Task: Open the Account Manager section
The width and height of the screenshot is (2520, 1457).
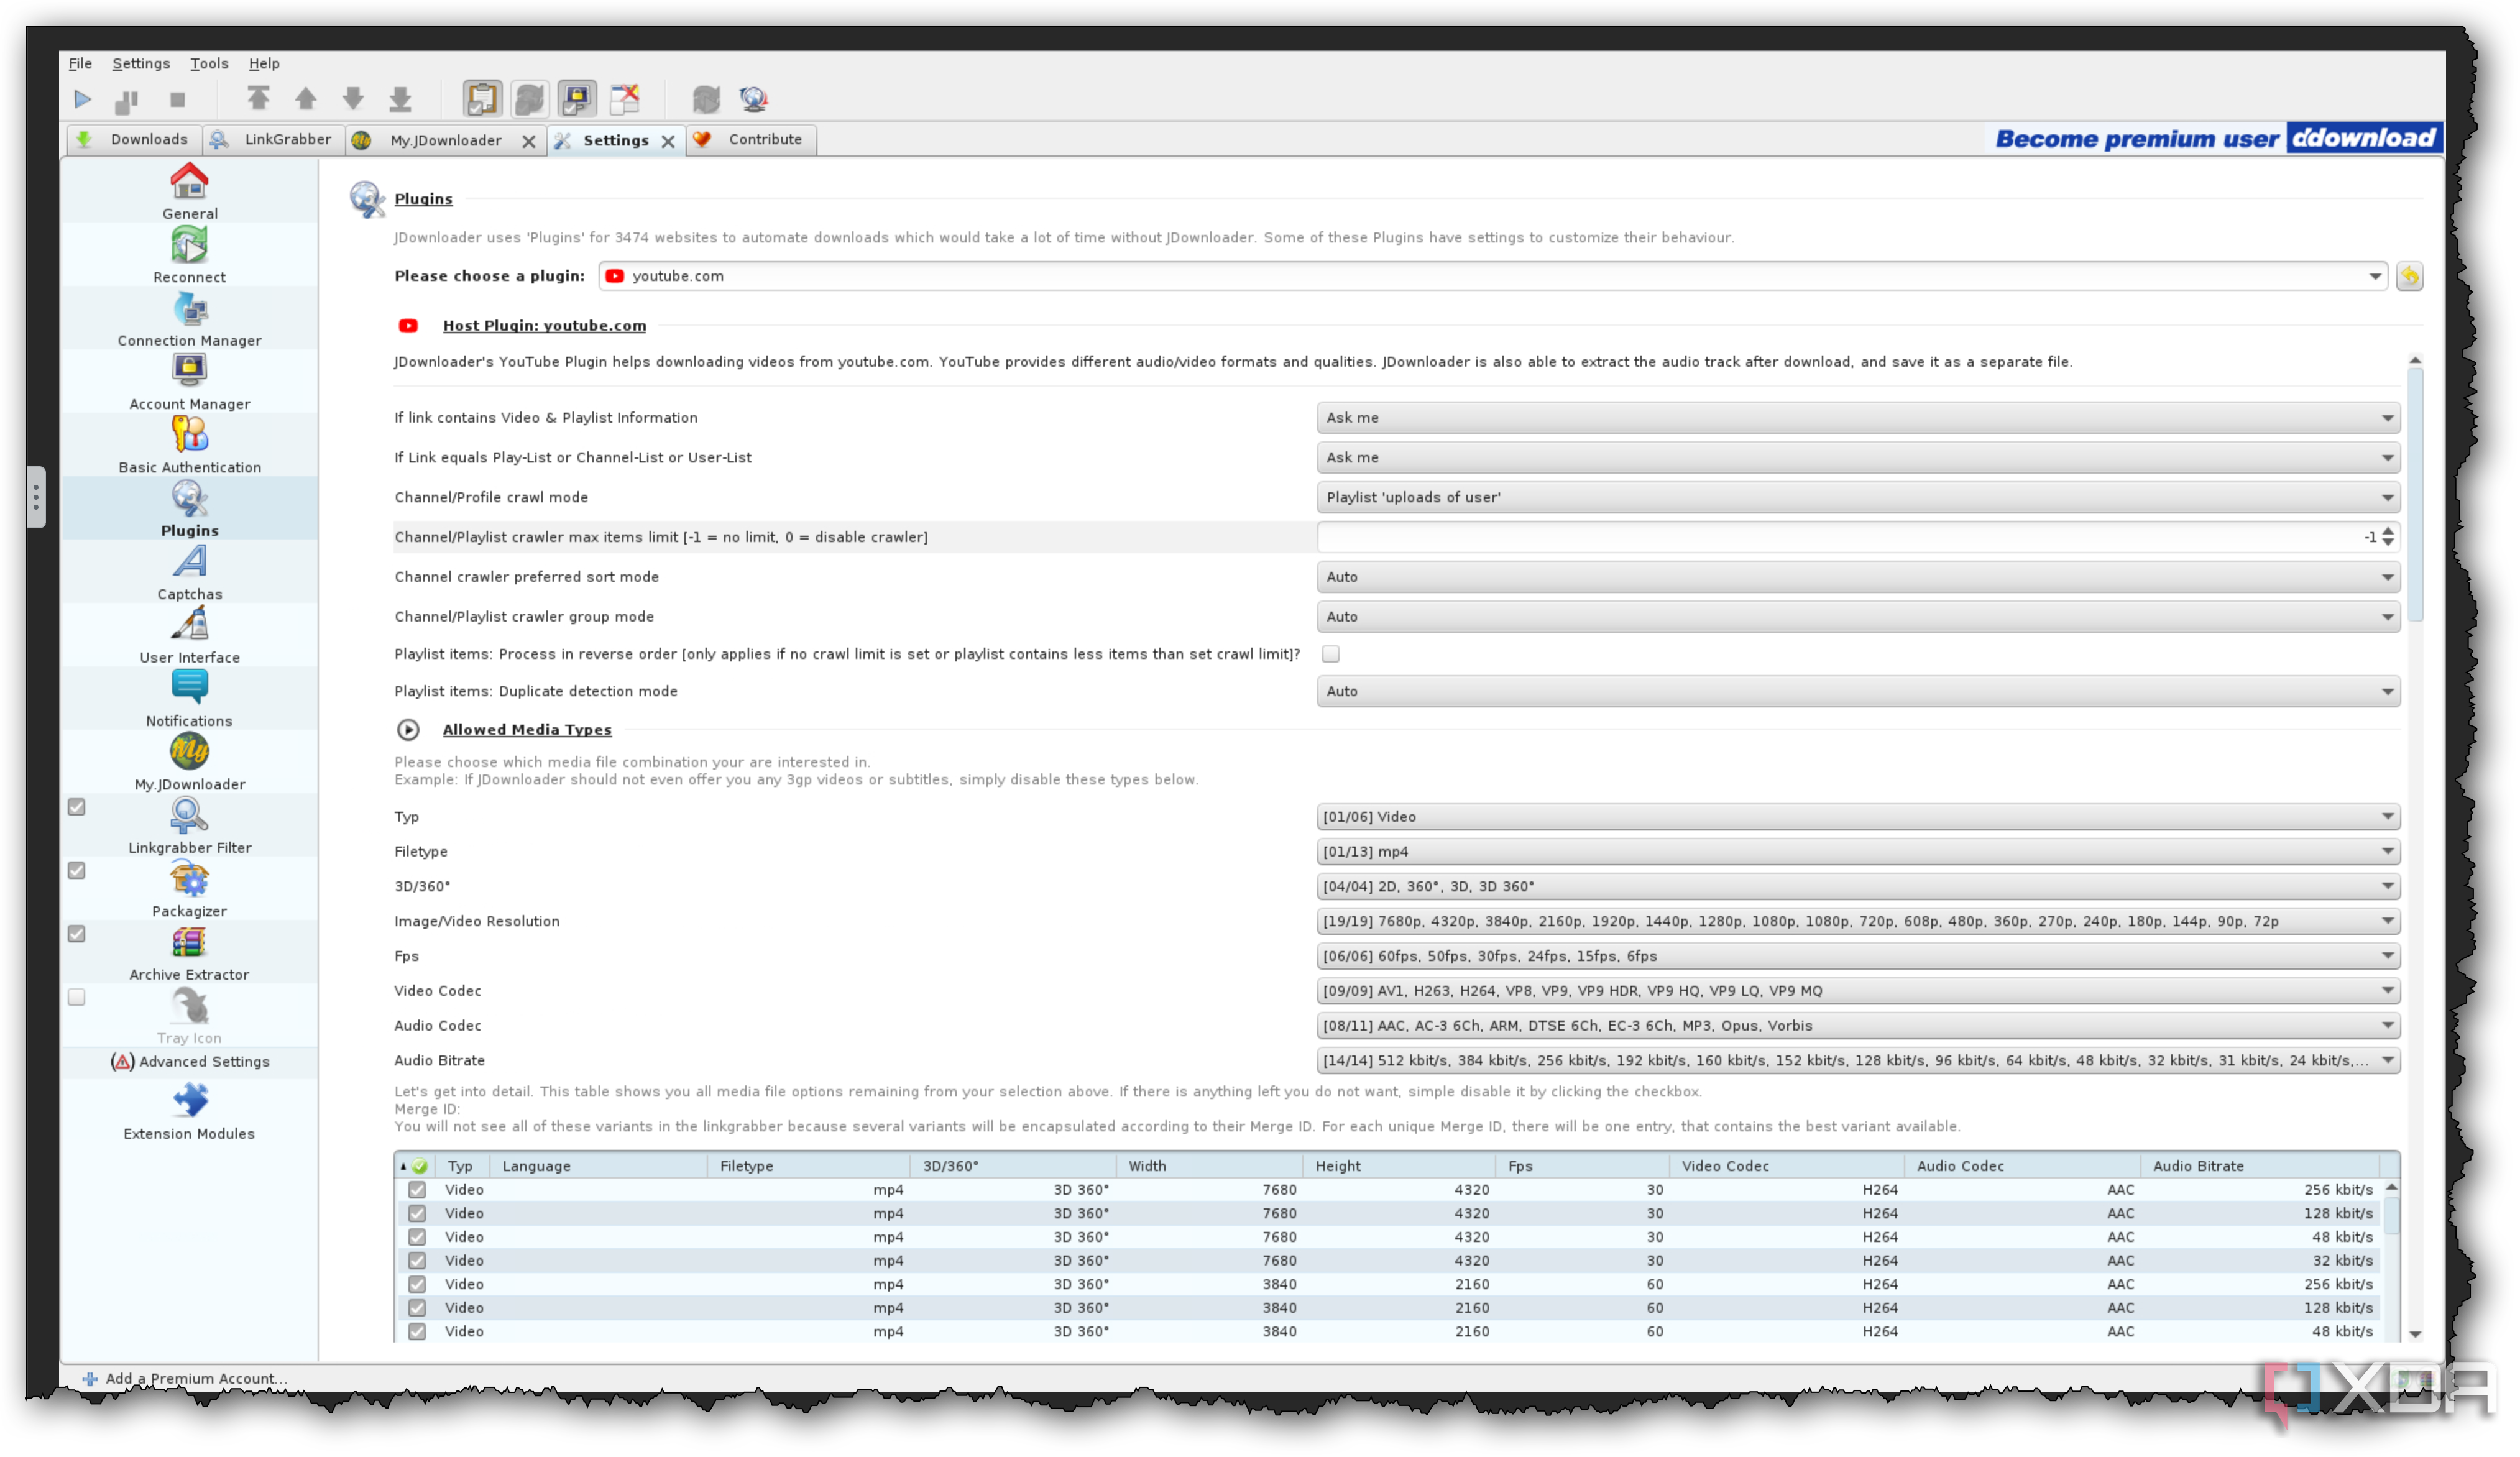Action: point(189,381)
